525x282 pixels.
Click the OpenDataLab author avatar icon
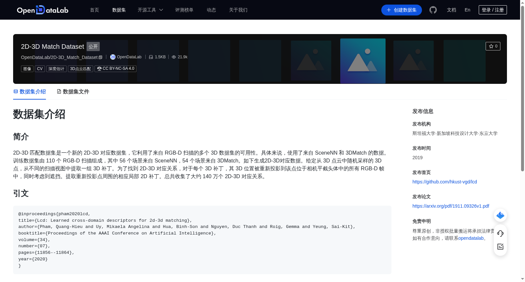point(113,57)
